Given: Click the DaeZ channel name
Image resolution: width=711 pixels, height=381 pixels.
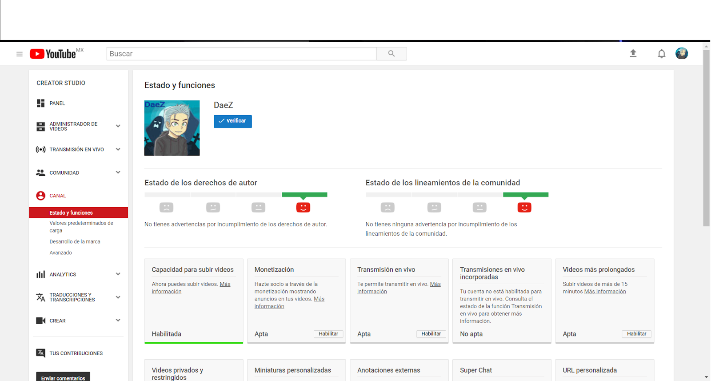Looking at the screenshot, I should pyautogui.click(x=224, y=105).
